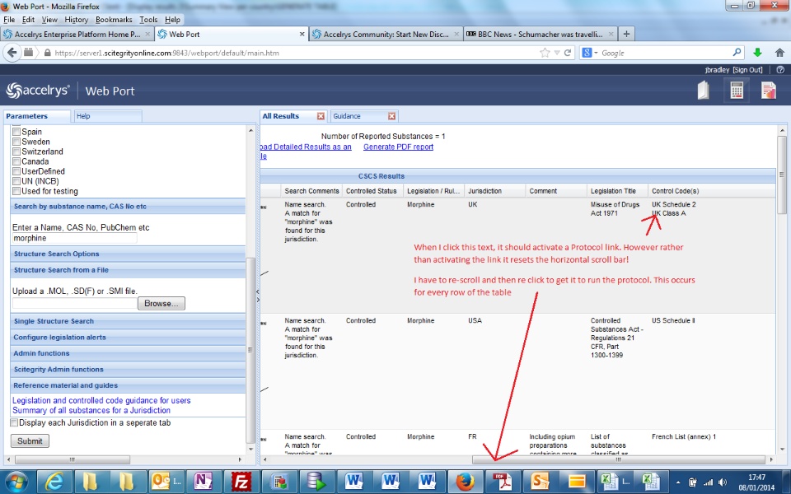791x494 pixels.
Task: Click the taskbar database icon with green arrow
Action: click(x=316, y=482)
